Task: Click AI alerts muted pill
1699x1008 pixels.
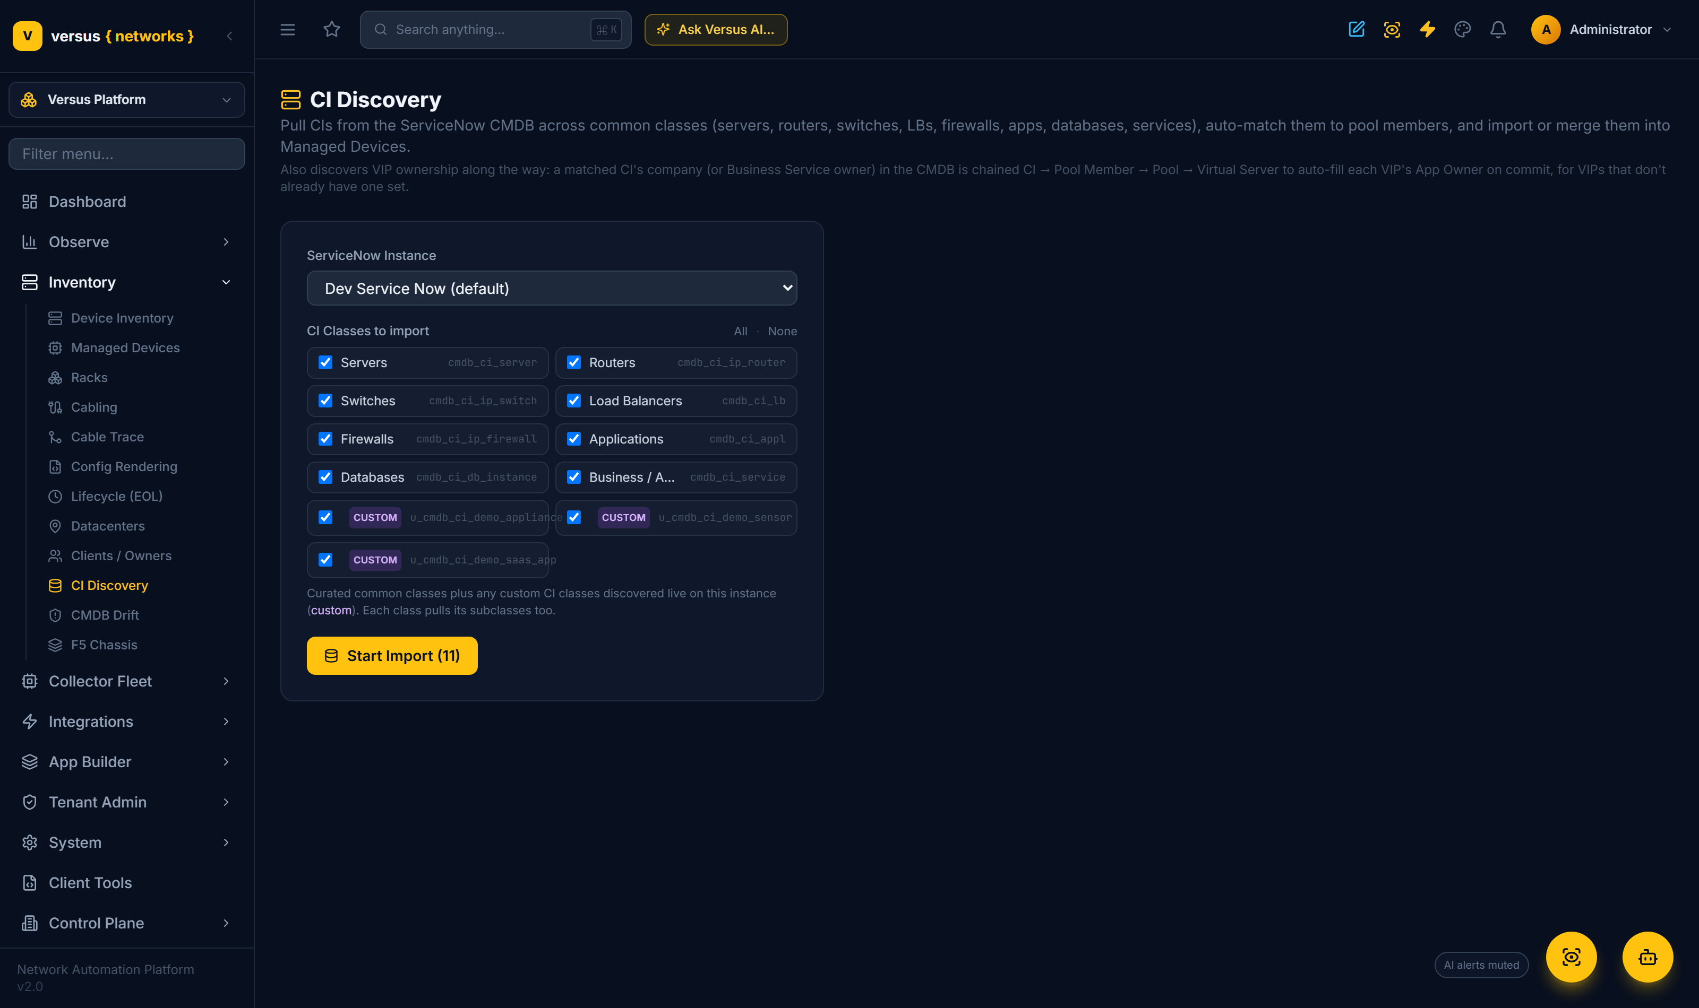Action: pyautogui.click(x=1481, y=964)
